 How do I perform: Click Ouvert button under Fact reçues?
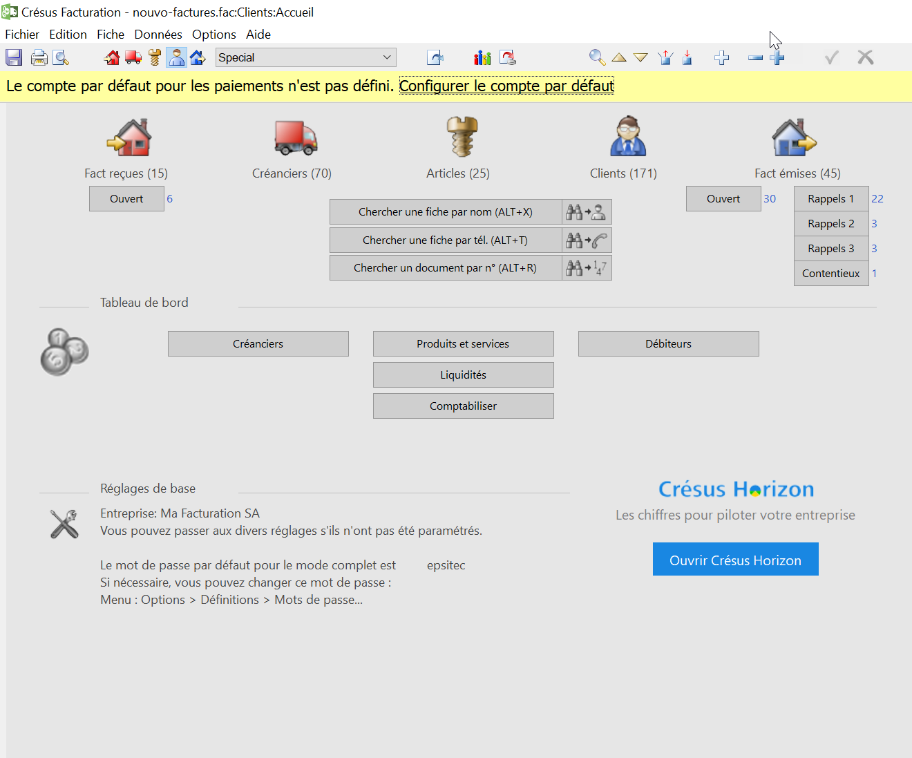pos(126,198)
